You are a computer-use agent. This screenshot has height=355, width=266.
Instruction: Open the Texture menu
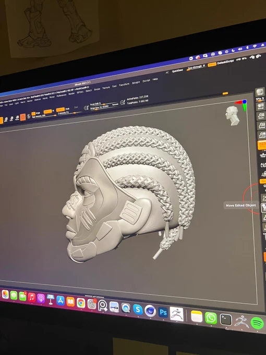point(106,87)
